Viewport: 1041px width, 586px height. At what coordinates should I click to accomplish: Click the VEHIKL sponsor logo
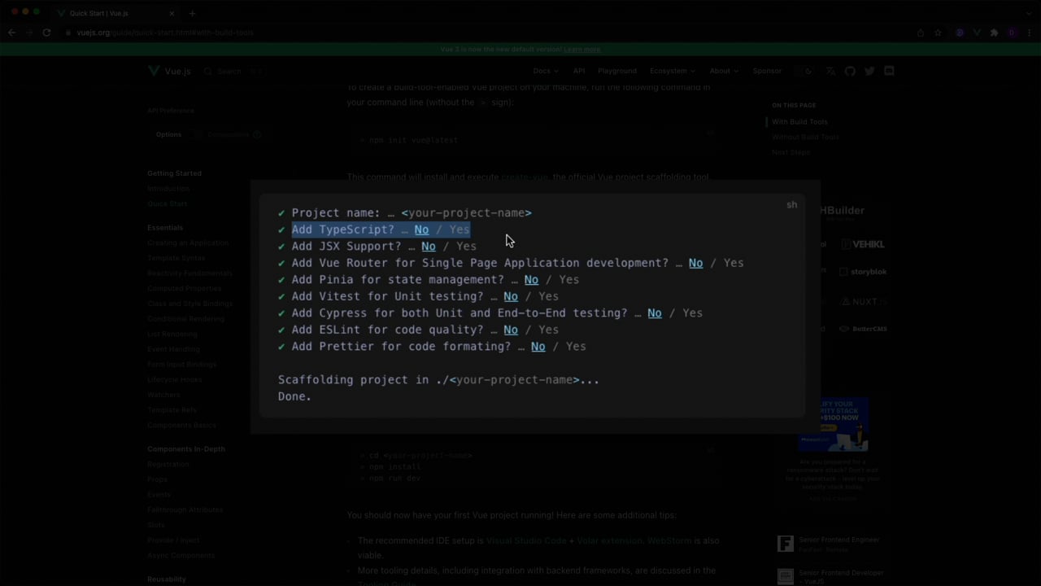[x=863, y=244]
